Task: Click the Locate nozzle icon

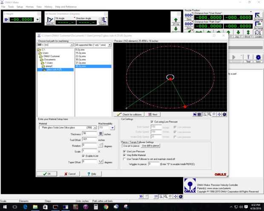Action: point(258,33)
